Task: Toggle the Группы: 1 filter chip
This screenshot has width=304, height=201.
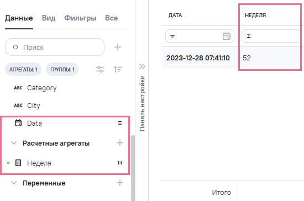Action: (x=62, y=69)
